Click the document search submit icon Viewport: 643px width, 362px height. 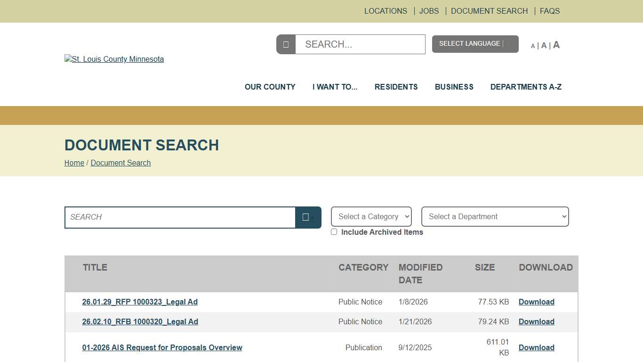[308, 217]
